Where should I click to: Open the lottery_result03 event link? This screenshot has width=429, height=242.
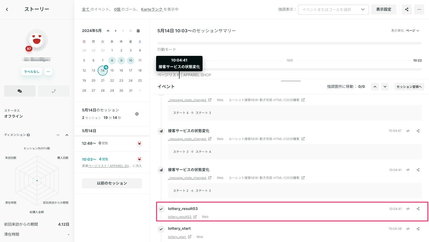[182, 217]
